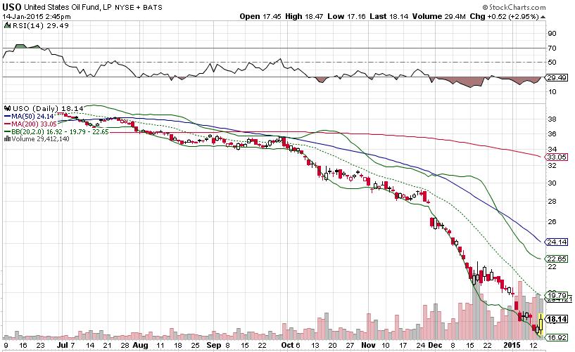The height and width of the screenshot is (352, 575).
Task: Click the 33.05 MA(200) price tag
Action: pyautogui.click(x=557, y=157)
